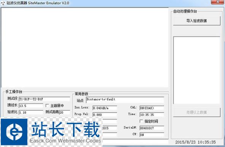Click the 常用参数 group label
Image resolution: width=225 pixels, height=147 pixels.
coord(81,94)
